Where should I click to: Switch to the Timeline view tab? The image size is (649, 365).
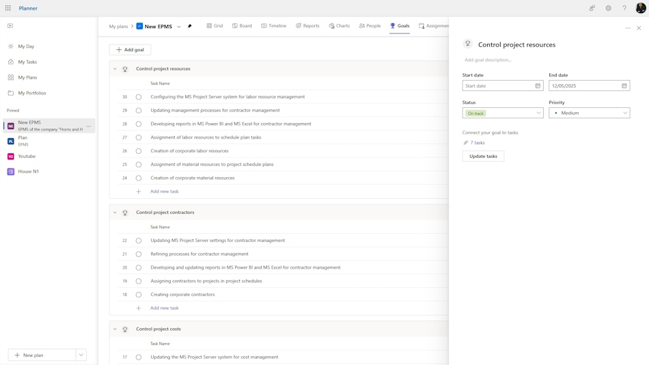pos(273,26)
